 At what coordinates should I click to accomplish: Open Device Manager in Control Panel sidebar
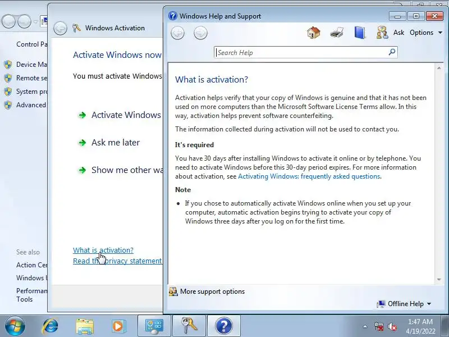click(31, 65)
